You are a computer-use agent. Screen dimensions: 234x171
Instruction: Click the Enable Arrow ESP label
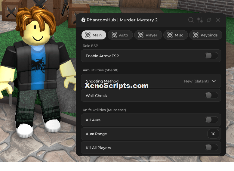click(x=102, y=56)
